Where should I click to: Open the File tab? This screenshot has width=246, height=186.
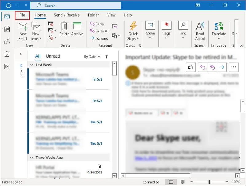coord(22,15)
